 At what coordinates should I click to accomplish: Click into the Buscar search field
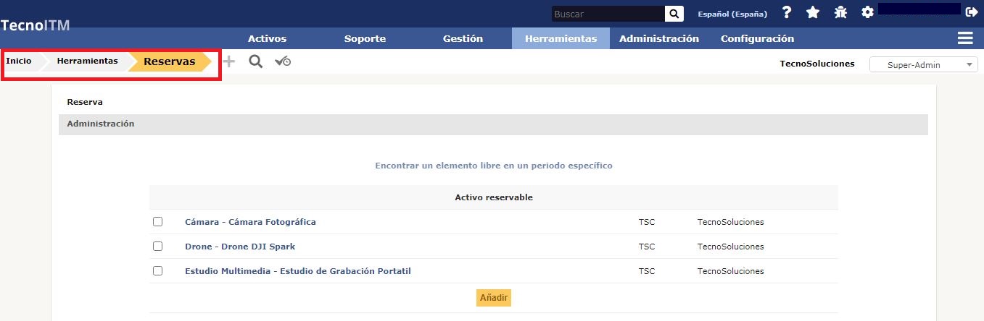click(x=607, y=14)
